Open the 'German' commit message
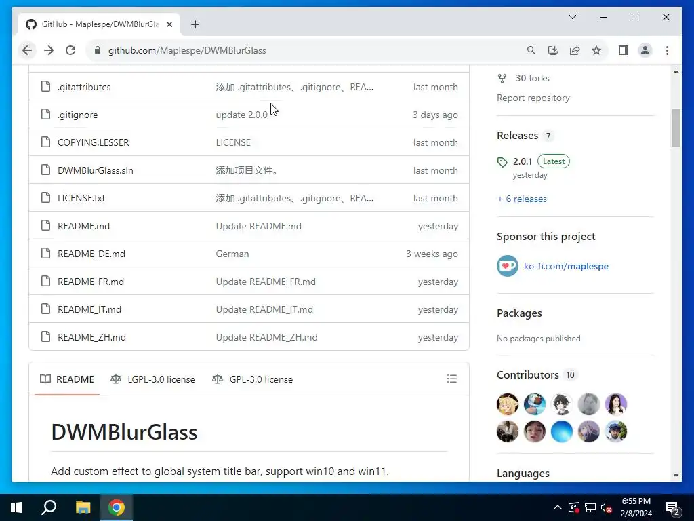 [x=232, y=254]
